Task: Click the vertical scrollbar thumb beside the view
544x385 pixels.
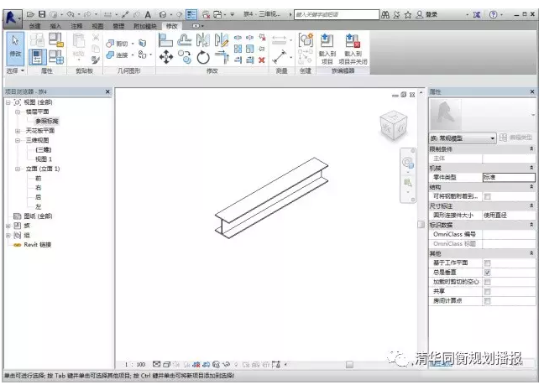Action: (x=421, y=224)
